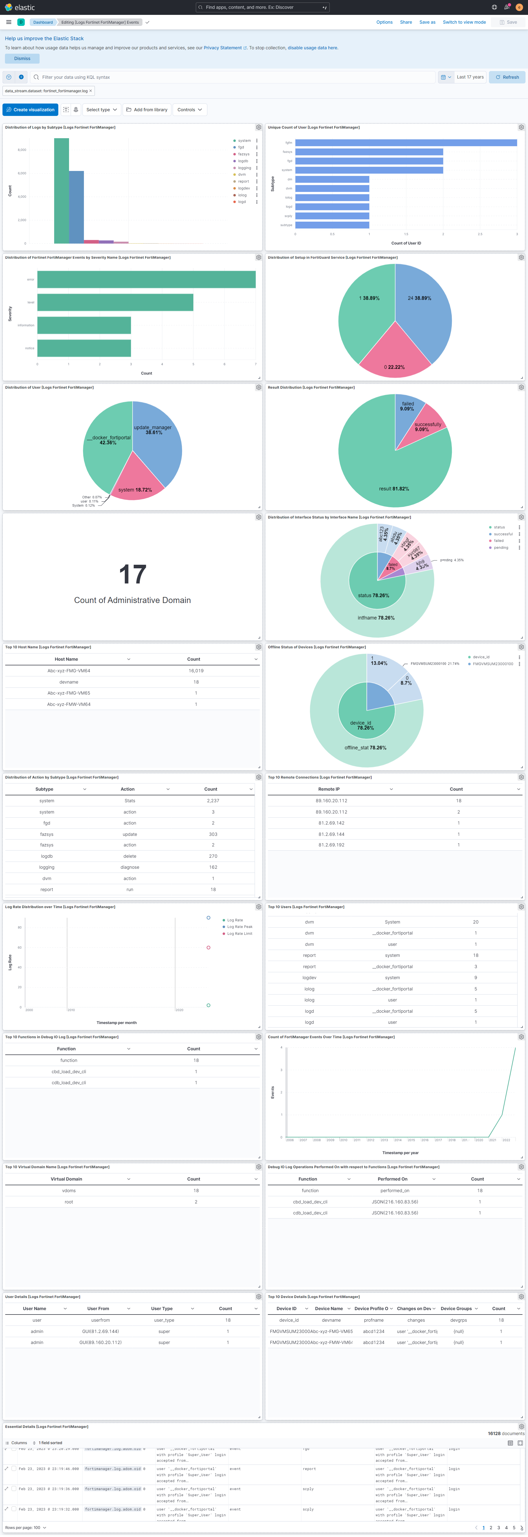Open the Controls dropdown

tap(189, 109)
